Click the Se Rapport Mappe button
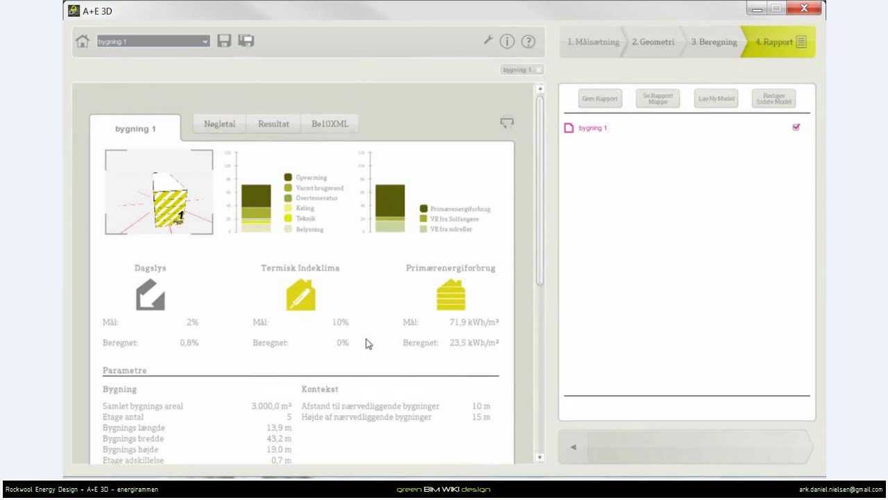Screen dimensions: 888x500 658,99
